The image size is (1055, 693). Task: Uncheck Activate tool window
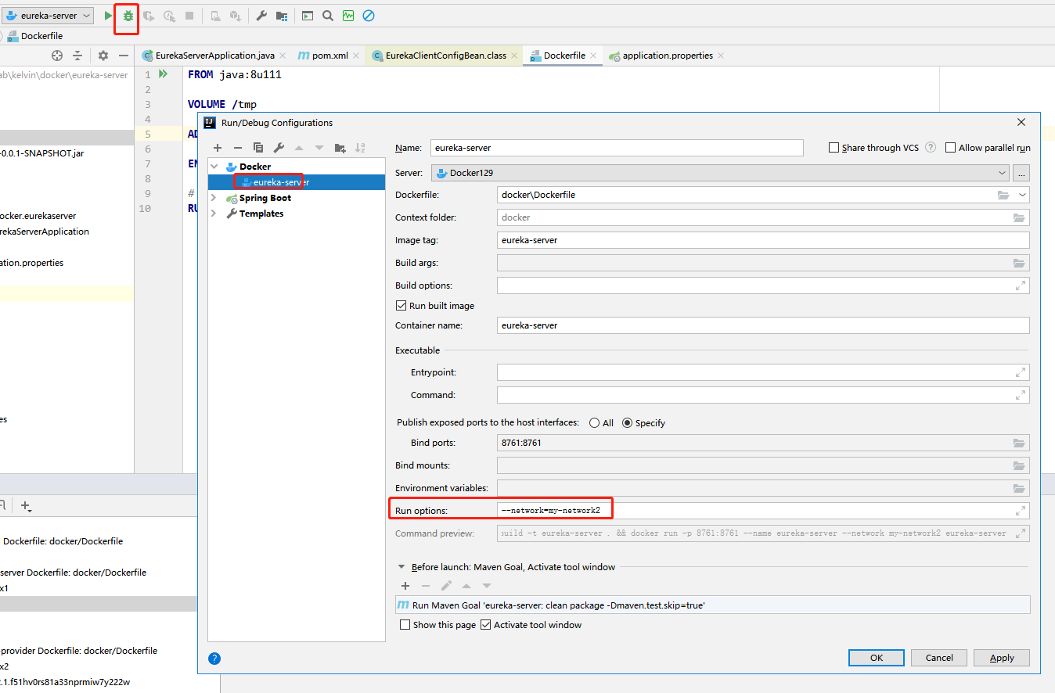[x=485, y=625]
